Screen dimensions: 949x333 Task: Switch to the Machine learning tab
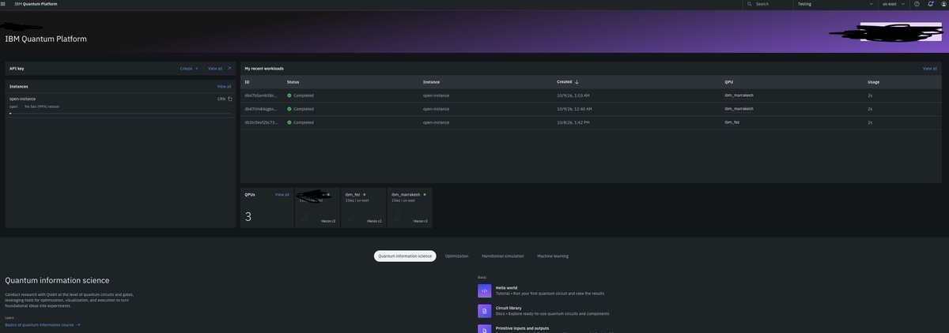(553, 256)
